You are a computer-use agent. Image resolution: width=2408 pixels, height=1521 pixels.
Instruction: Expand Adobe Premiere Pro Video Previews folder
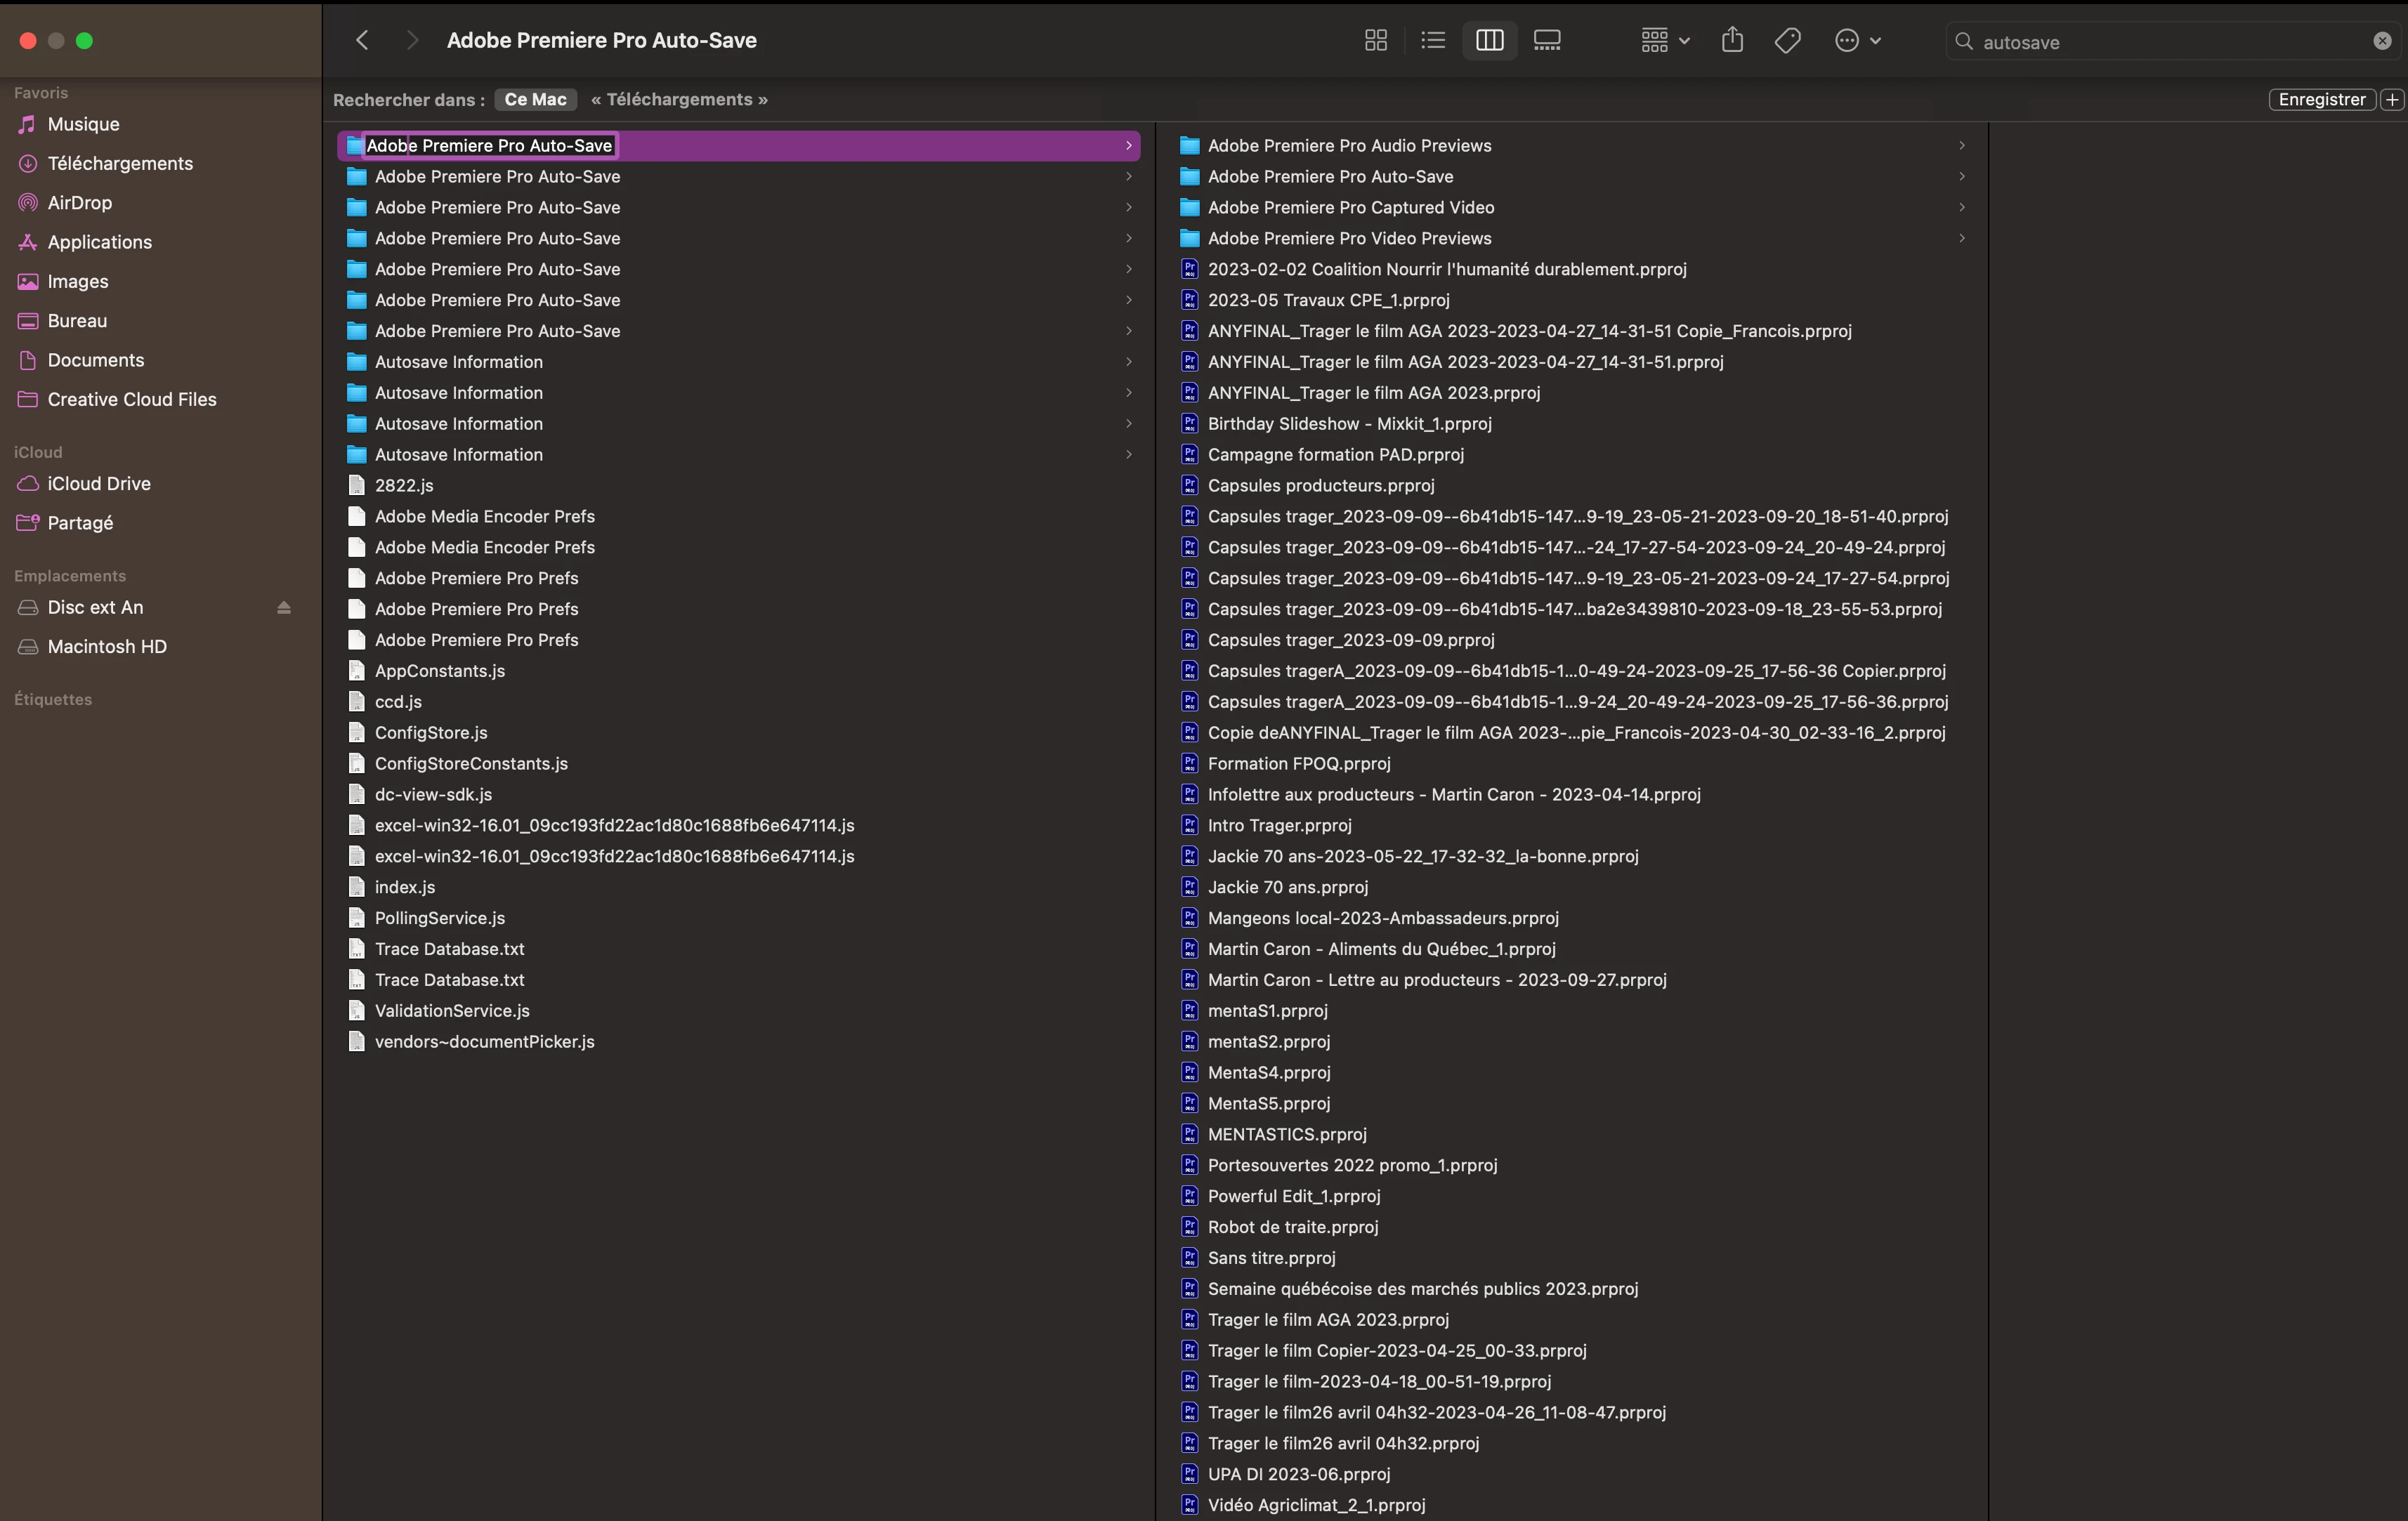click(x=1961, y=238)
